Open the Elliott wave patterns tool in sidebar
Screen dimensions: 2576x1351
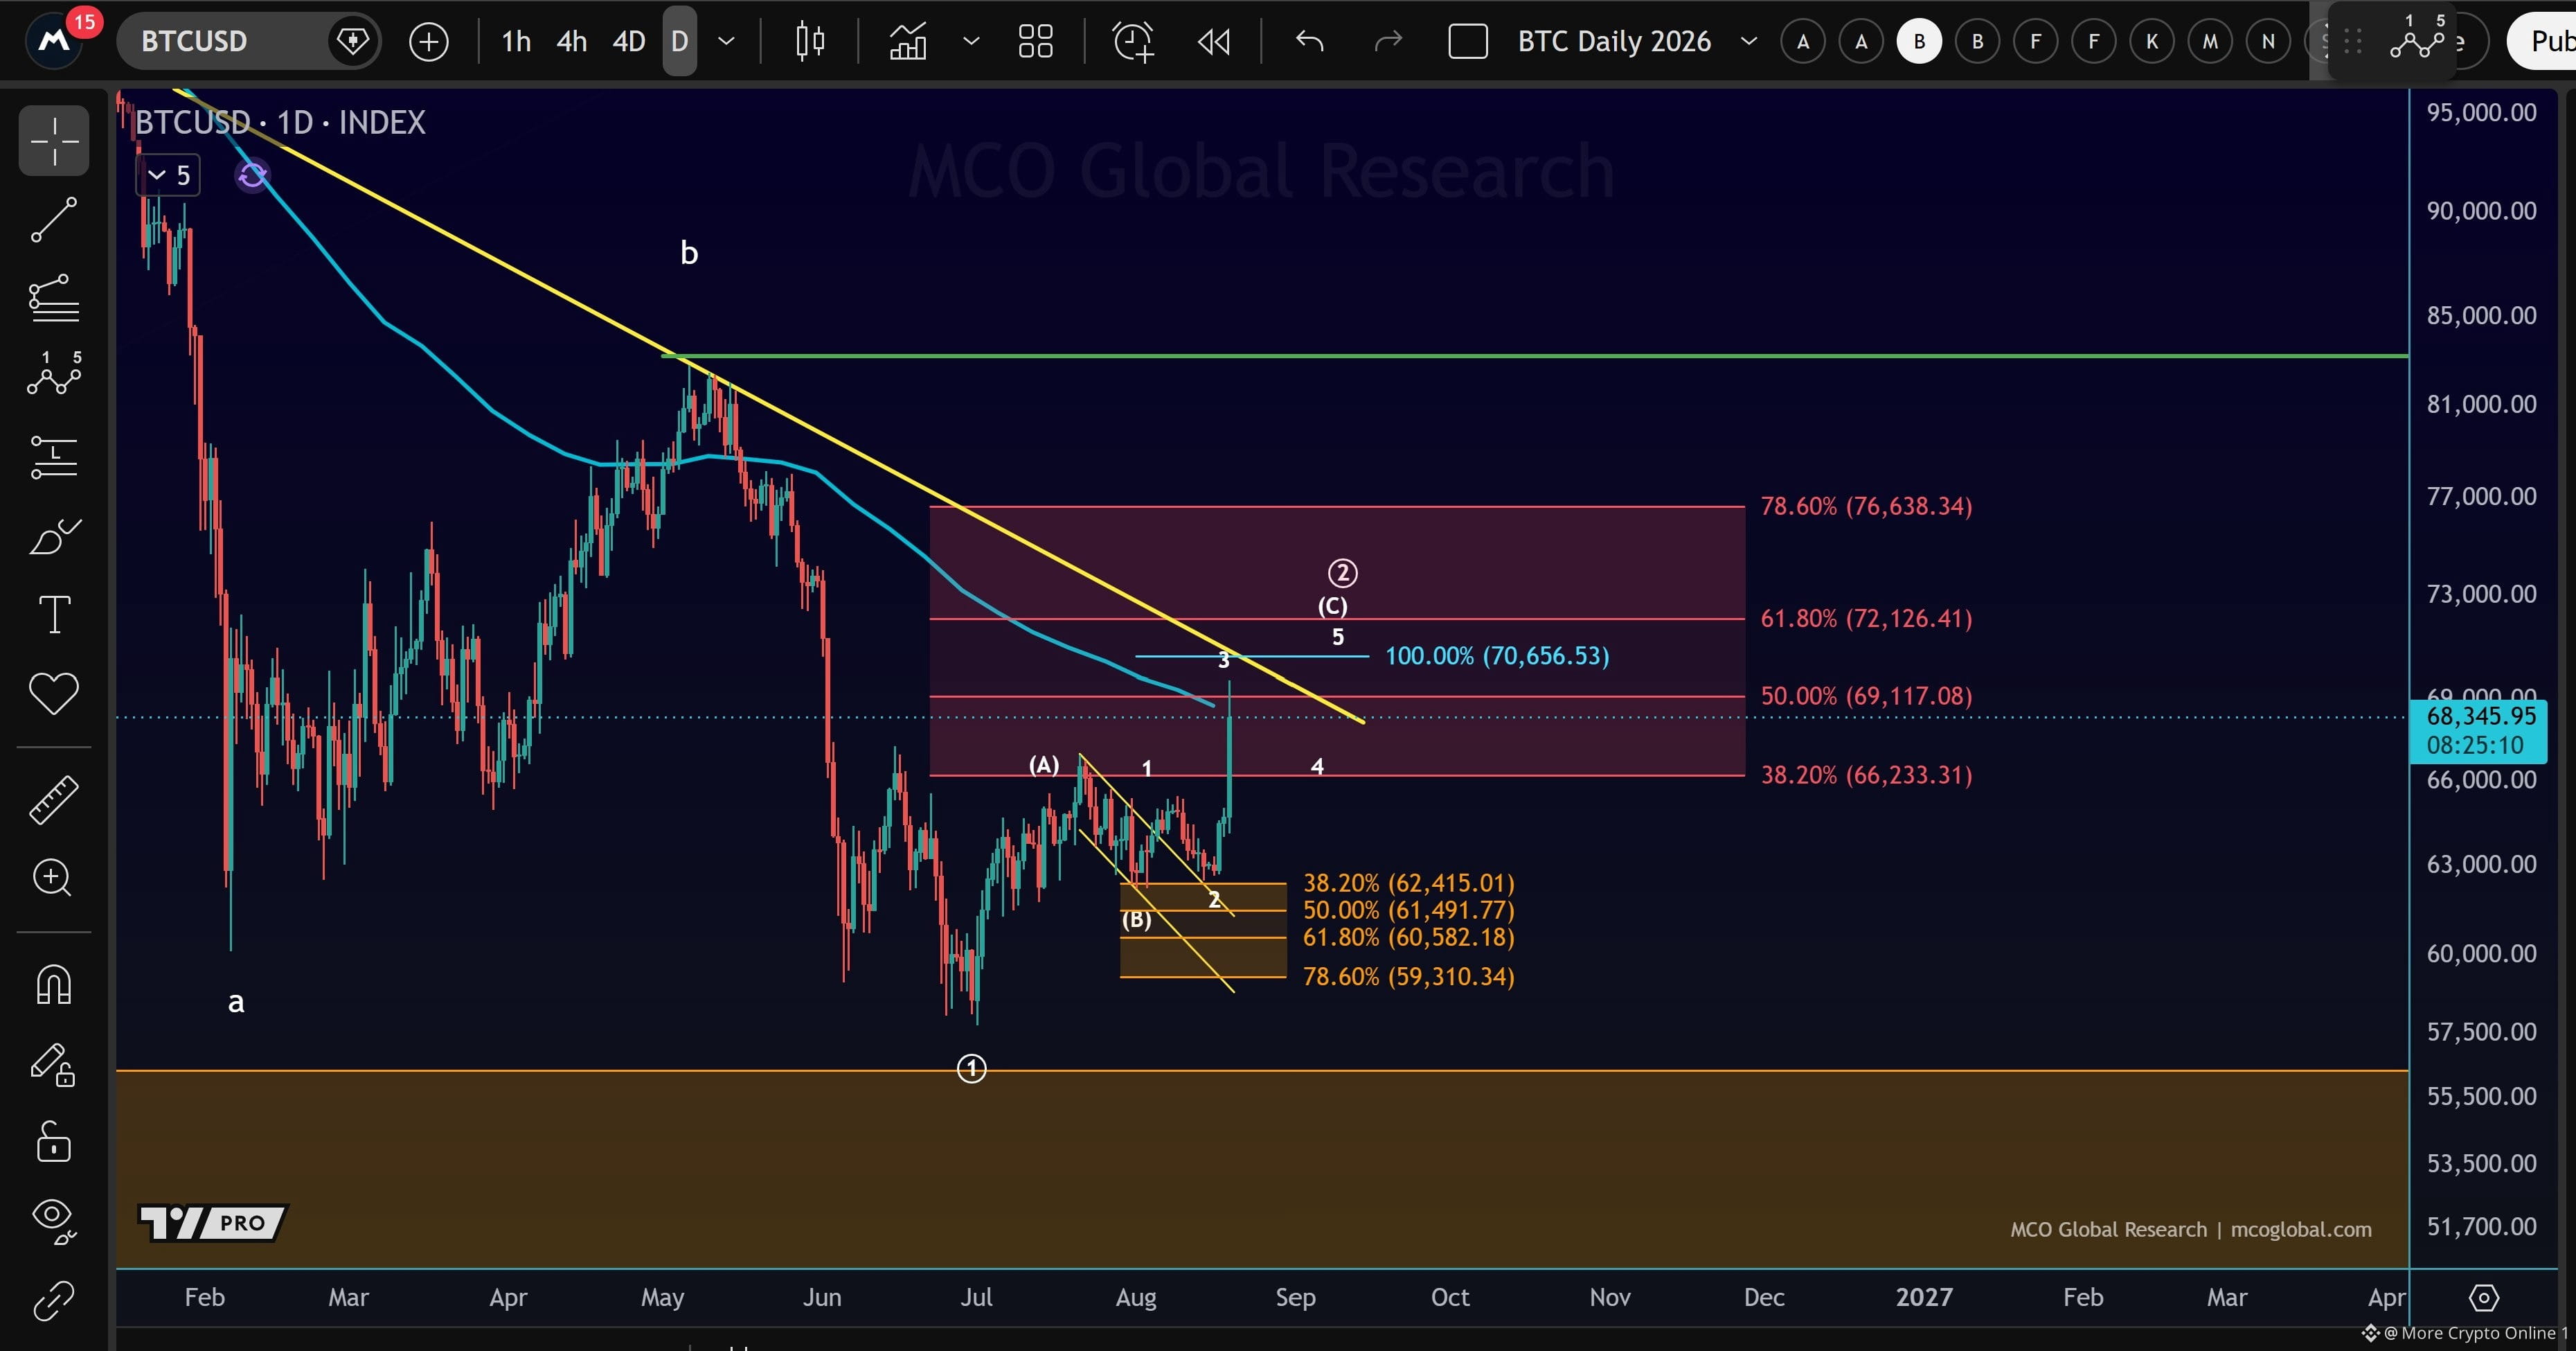(x=54, y=374)
